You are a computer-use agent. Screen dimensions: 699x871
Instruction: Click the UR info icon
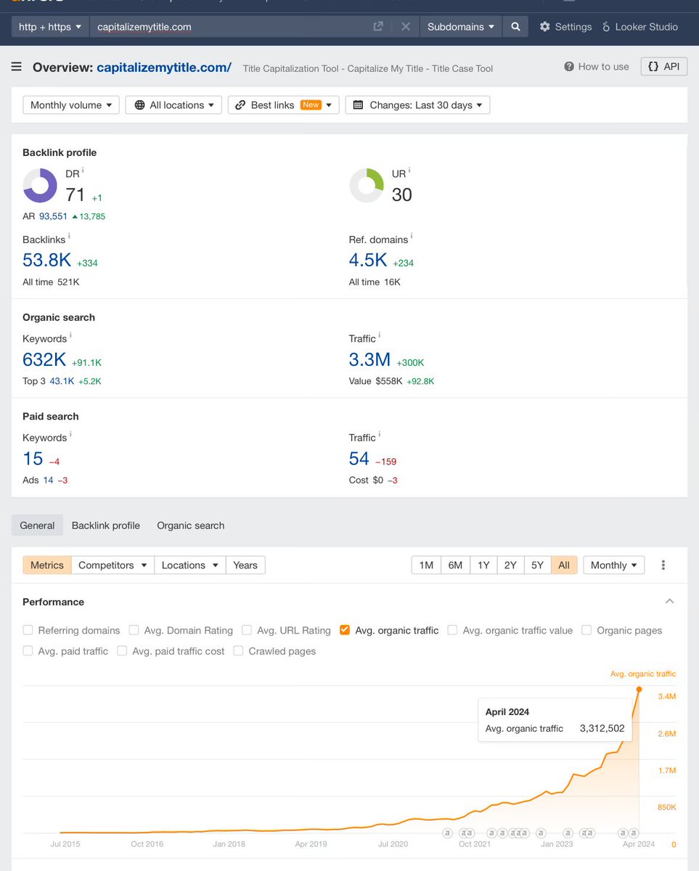pyautogui.click(x=409, y=171)
